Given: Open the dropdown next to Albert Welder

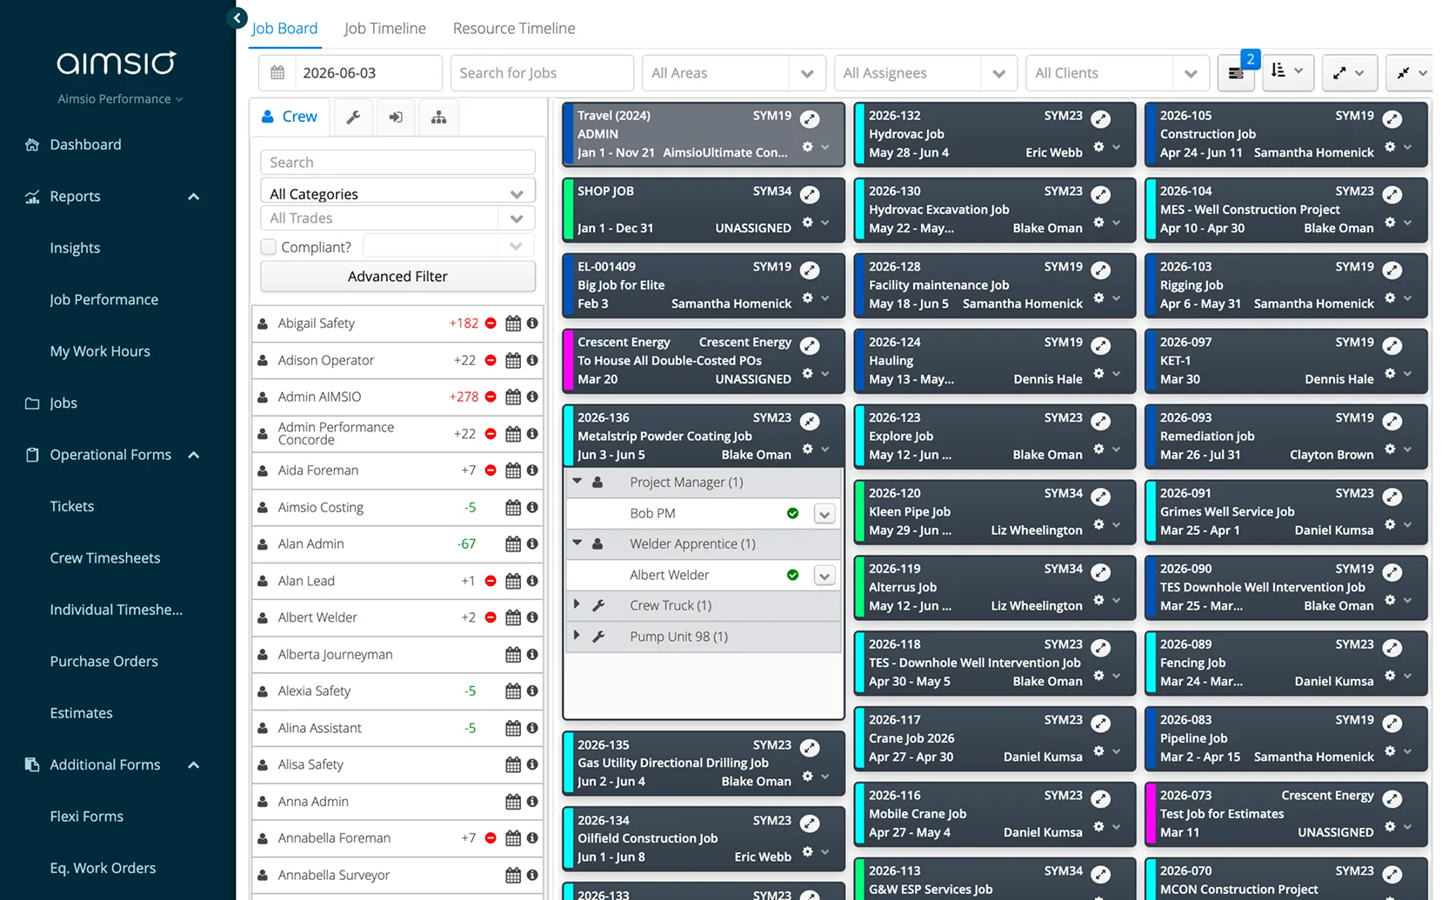Looking at the screenshot, I should [824, 576].
